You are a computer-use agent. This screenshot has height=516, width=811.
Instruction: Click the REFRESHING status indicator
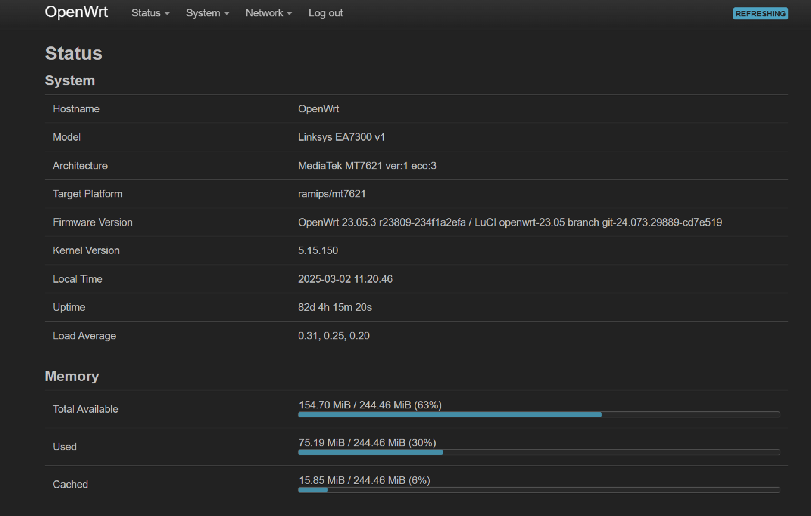760,13
